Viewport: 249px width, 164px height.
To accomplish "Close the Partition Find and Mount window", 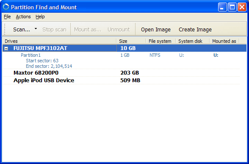I will [x=242, y=7].
